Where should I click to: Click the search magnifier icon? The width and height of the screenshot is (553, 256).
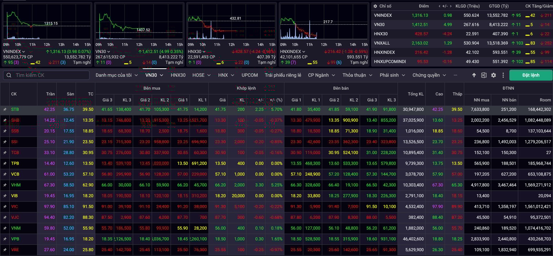click(9, 75)
